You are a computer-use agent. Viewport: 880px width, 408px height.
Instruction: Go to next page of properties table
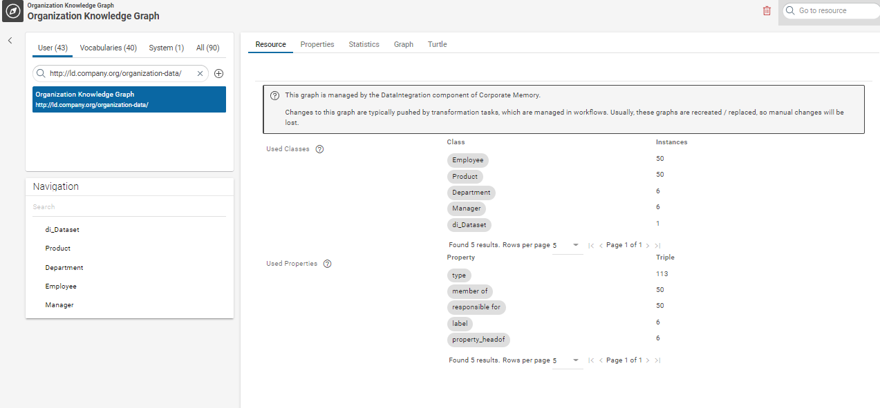pyautogui.click(x=648, y=360)
